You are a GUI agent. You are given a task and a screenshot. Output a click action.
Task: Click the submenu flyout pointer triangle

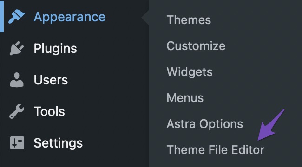[145, 18]
